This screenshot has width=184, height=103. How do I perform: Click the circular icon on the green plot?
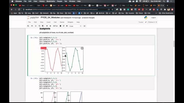82,48
